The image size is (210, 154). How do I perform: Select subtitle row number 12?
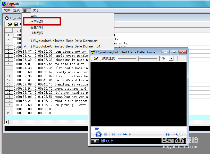pyautogui.click(x=9, y=80)
